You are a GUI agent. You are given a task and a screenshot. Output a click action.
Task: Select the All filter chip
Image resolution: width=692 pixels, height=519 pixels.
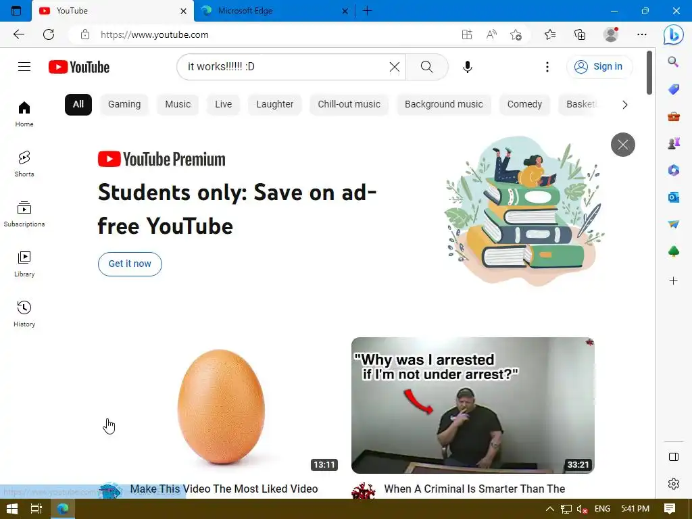point(78,105)
